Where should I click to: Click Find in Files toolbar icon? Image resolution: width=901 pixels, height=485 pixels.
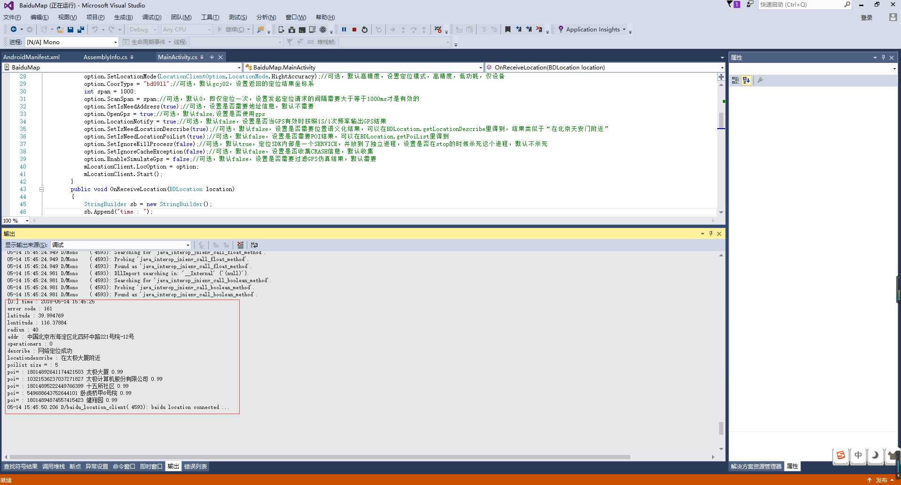(260, 30)
